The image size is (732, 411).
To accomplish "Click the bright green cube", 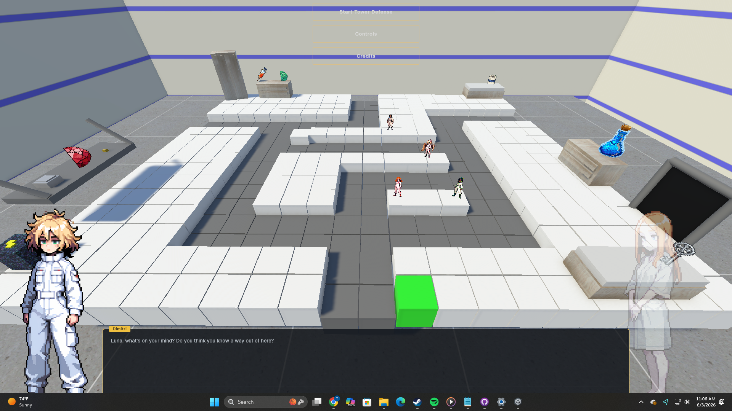I will coord(416,301).
